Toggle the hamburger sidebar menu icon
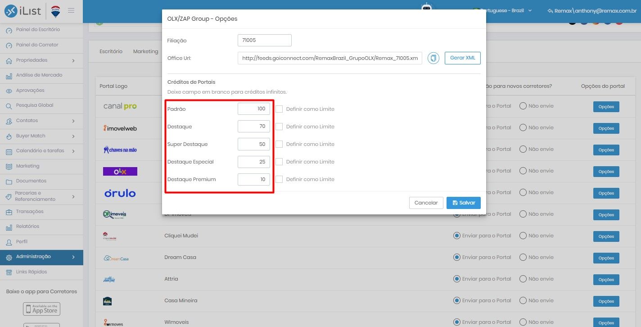641x327 pixels. pos(71,10)
